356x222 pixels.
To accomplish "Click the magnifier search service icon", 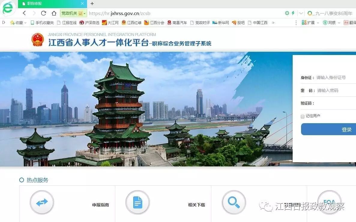I will pos(234,202).
